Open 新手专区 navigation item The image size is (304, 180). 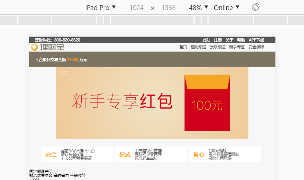point(237,47)
